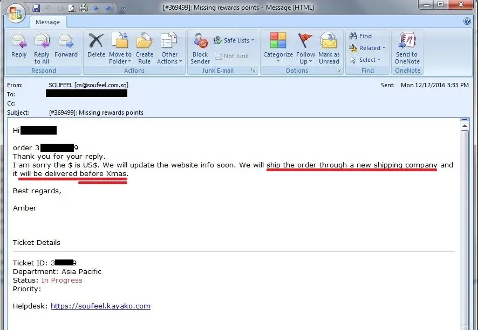Expand Other Actions menu
The width and height of the screenshot is (478, 330).
coord(169,48)
